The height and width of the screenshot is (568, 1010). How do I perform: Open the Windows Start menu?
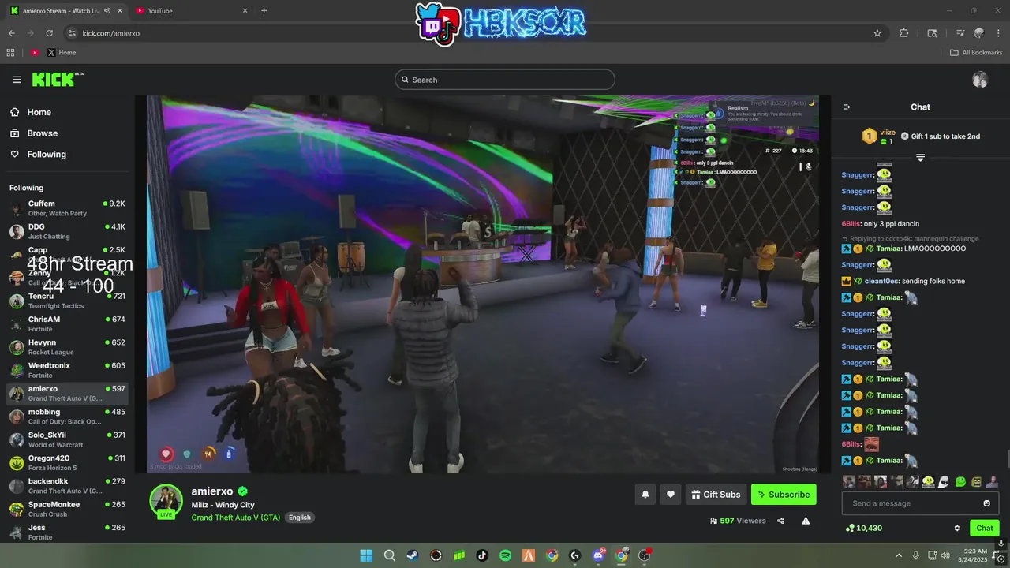click(366, 555)
